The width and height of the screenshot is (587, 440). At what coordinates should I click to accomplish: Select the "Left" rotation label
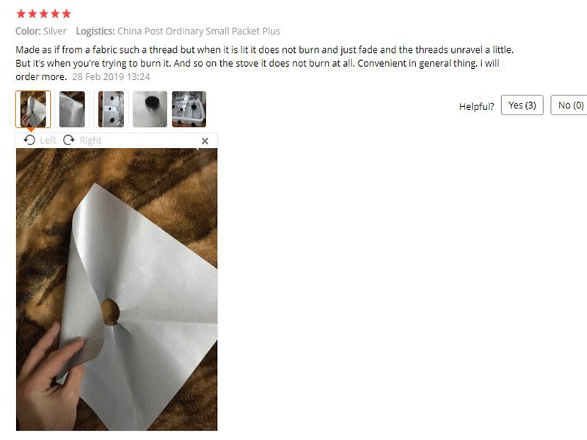pos(48,140)
